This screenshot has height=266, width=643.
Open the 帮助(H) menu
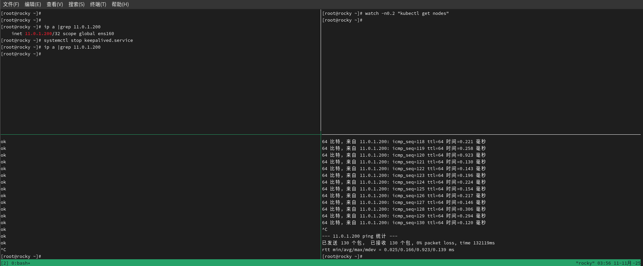point(120,4)
